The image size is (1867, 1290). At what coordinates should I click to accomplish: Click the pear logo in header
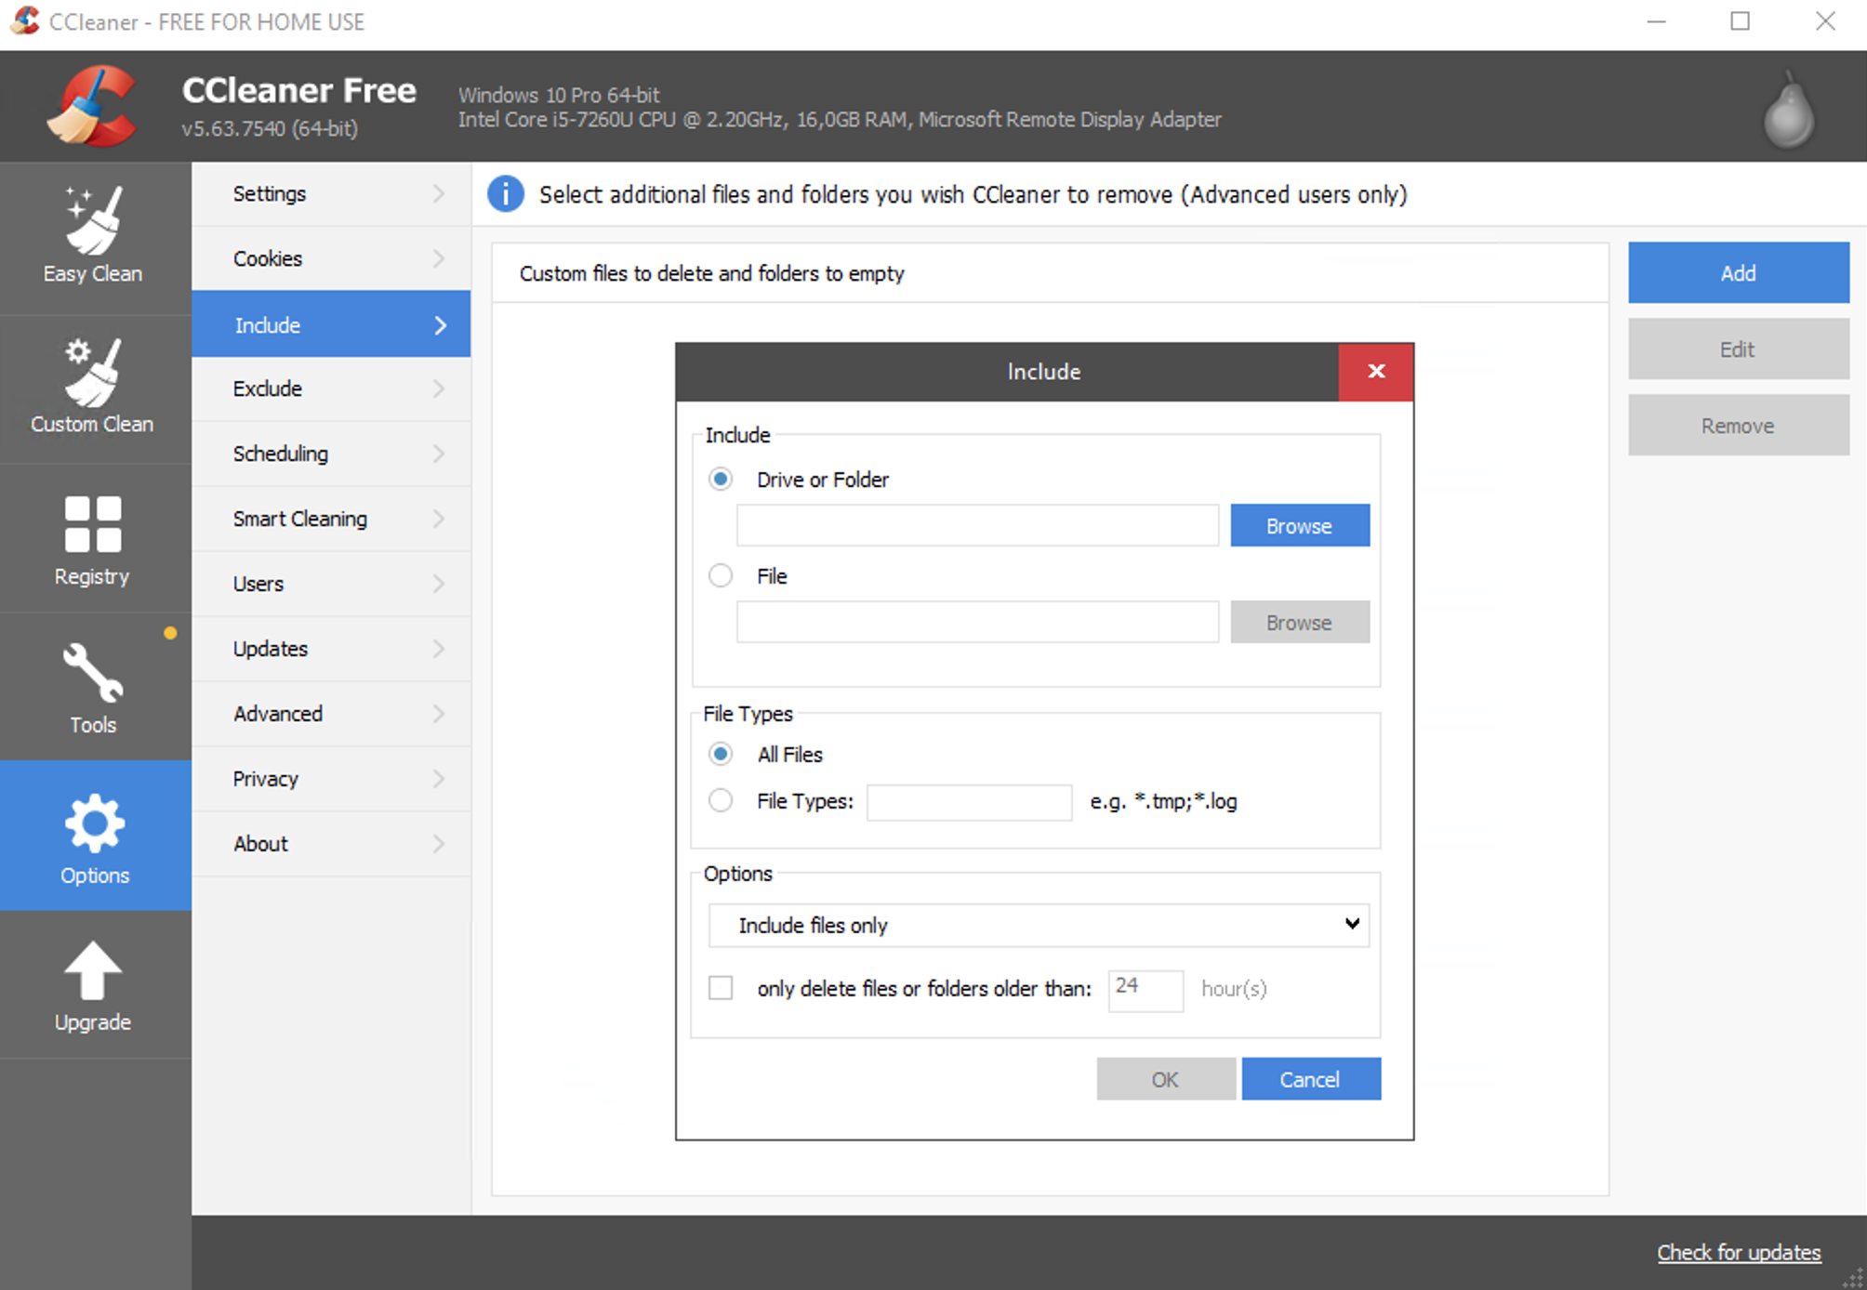pyautogui.click(x=1788, y=113)
